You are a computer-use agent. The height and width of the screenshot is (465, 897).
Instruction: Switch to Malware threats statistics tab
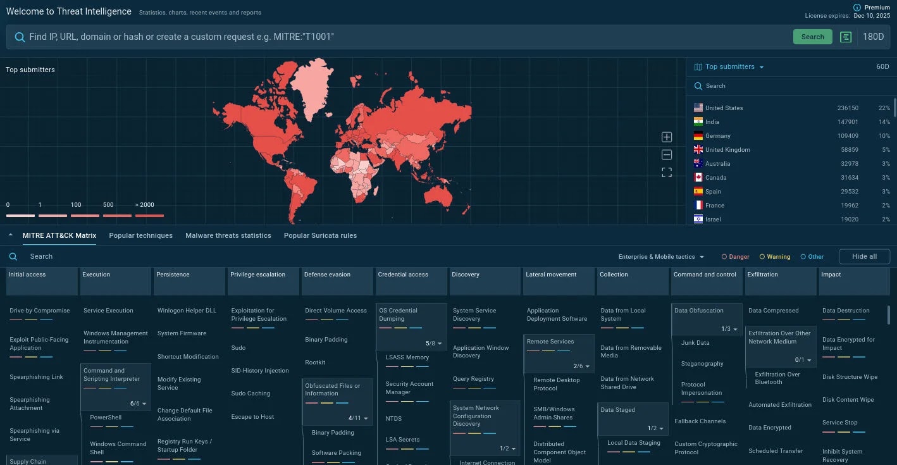point(228,235)
